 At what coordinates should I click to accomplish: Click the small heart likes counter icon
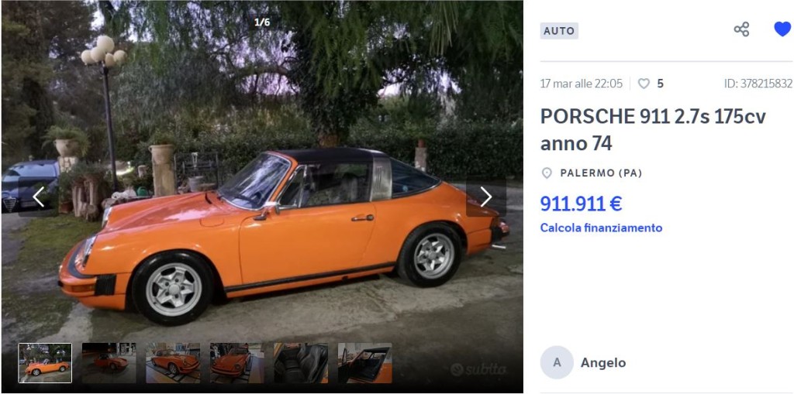point(644,84)
